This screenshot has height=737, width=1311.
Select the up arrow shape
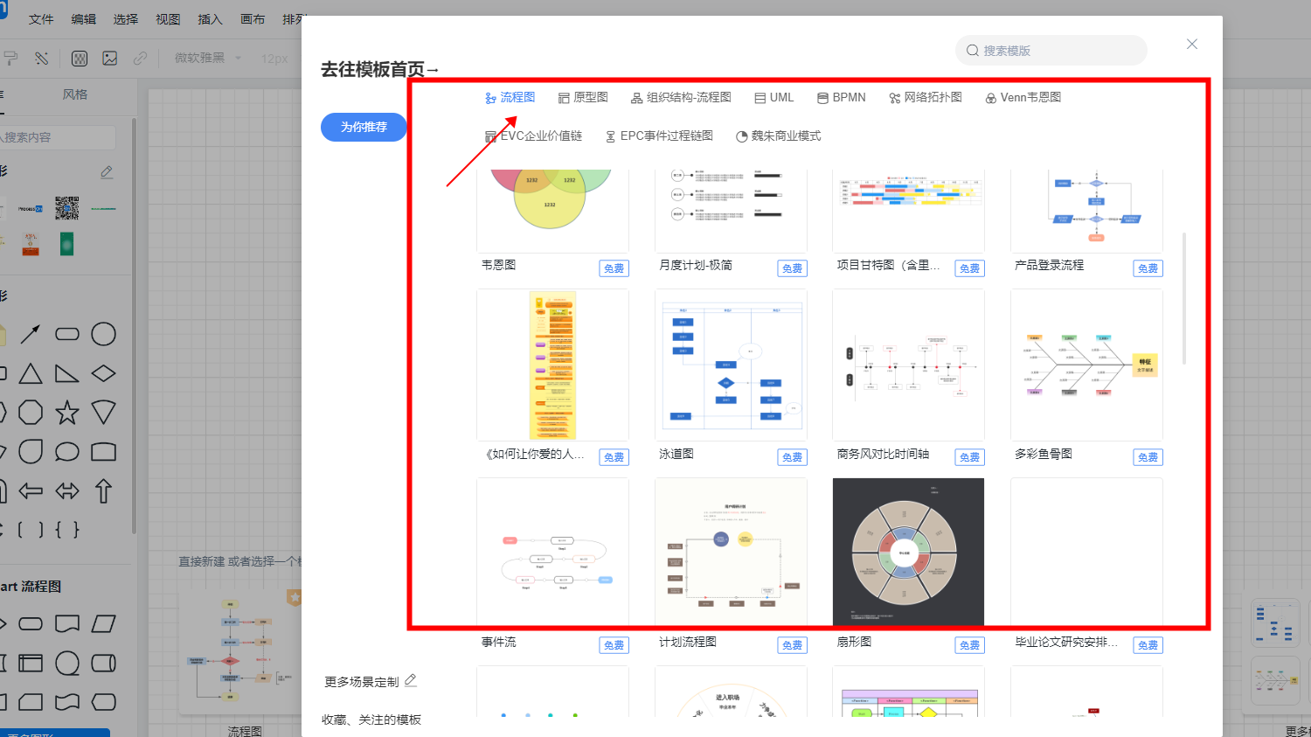coord(104,491)
